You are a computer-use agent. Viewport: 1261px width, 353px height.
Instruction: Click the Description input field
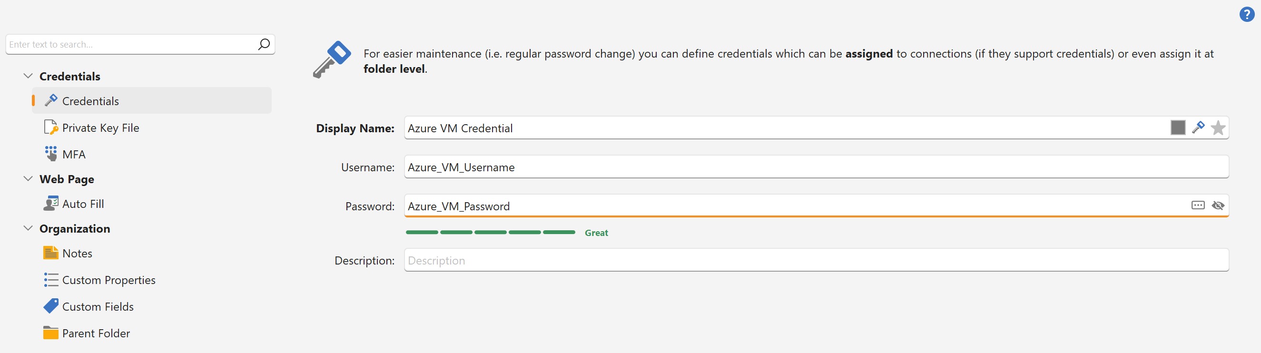click(x=813, y=260)
